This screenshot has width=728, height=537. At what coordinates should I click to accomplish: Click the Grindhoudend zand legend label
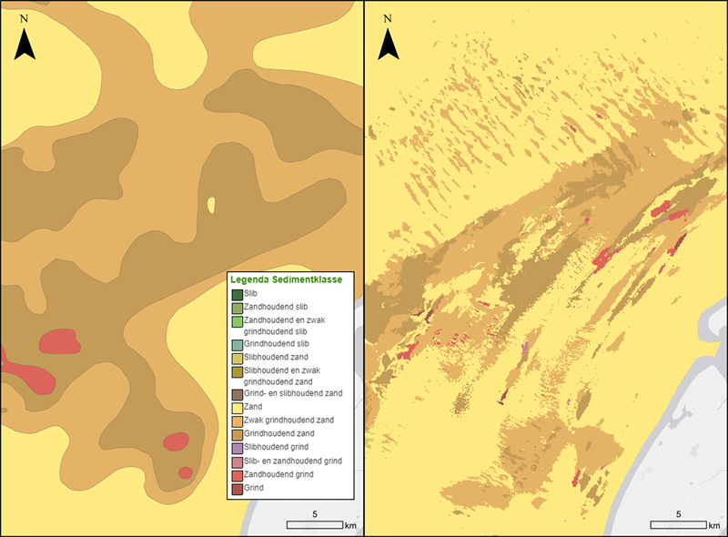pyautogui.click(x=278, y=435)
